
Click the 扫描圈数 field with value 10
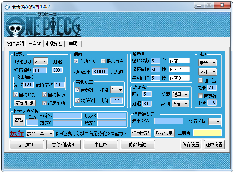(40, 70)
